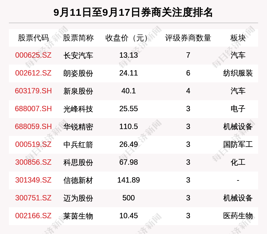267x234 pixels.
Task: Click broker count 7 for 长安汽车
Action: coord(188,55)
